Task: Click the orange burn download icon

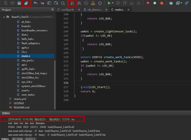Action: (93, 3)
